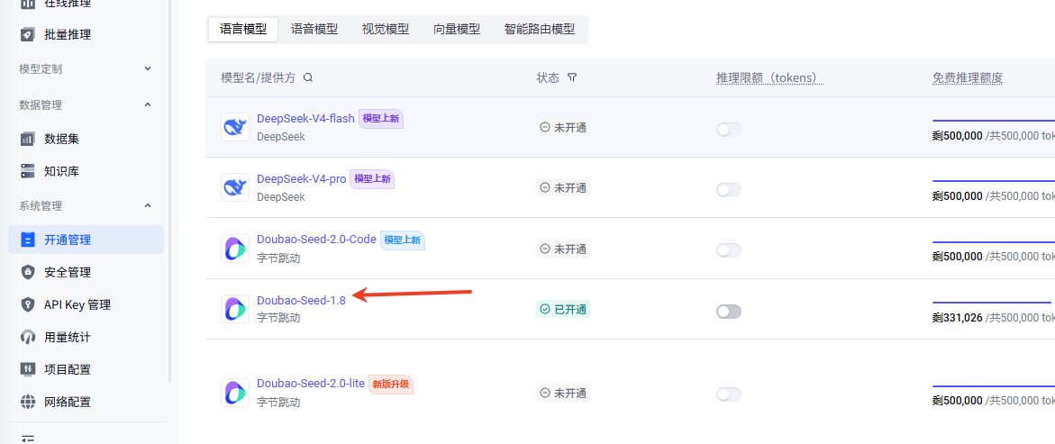Click 新版升级 tag on Doubao-Seed-2.0-lite
Viewport: 1055px width, 444px height.
[x=391, y=385]
